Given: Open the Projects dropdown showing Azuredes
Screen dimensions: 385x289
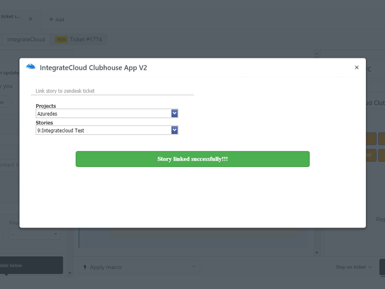Looking at the screenshot, I should click(103, 114).
